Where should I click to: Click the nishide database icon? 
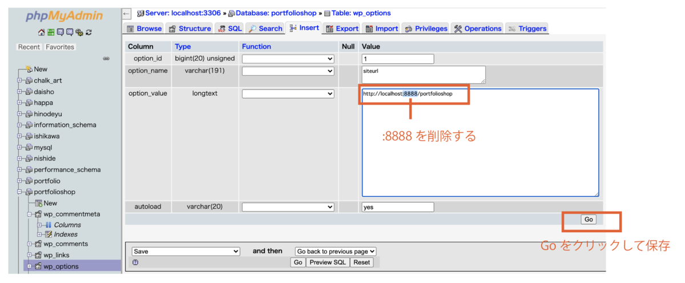pyautogui.click(x=29, y=158)
